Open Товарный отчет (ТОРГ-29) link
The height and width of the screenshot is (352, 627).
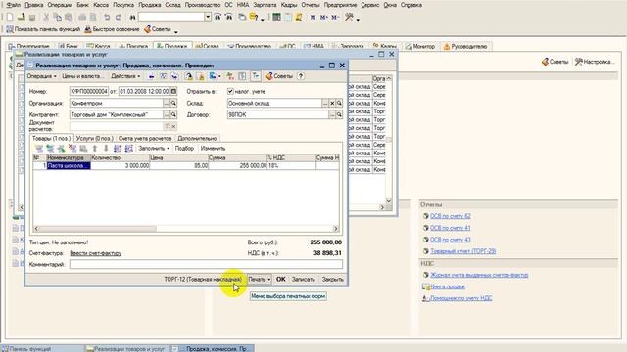coord(463,251)
